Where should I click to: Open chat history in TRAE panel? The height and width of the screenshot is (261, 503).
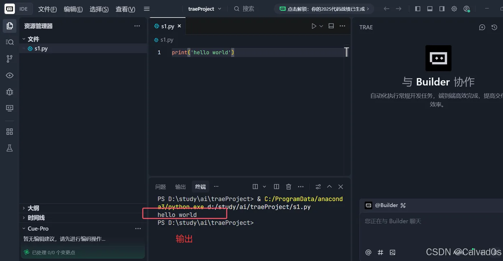pyautogui.click(x=494, y=27)
